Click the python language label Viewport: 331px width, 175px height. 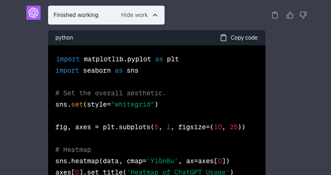coord(64,38)
